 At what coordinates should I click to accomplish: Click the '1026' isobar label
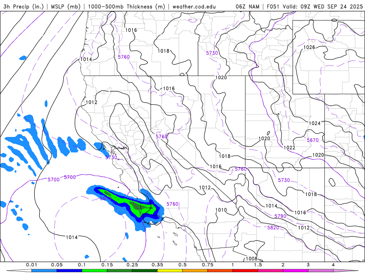point(309,47)
